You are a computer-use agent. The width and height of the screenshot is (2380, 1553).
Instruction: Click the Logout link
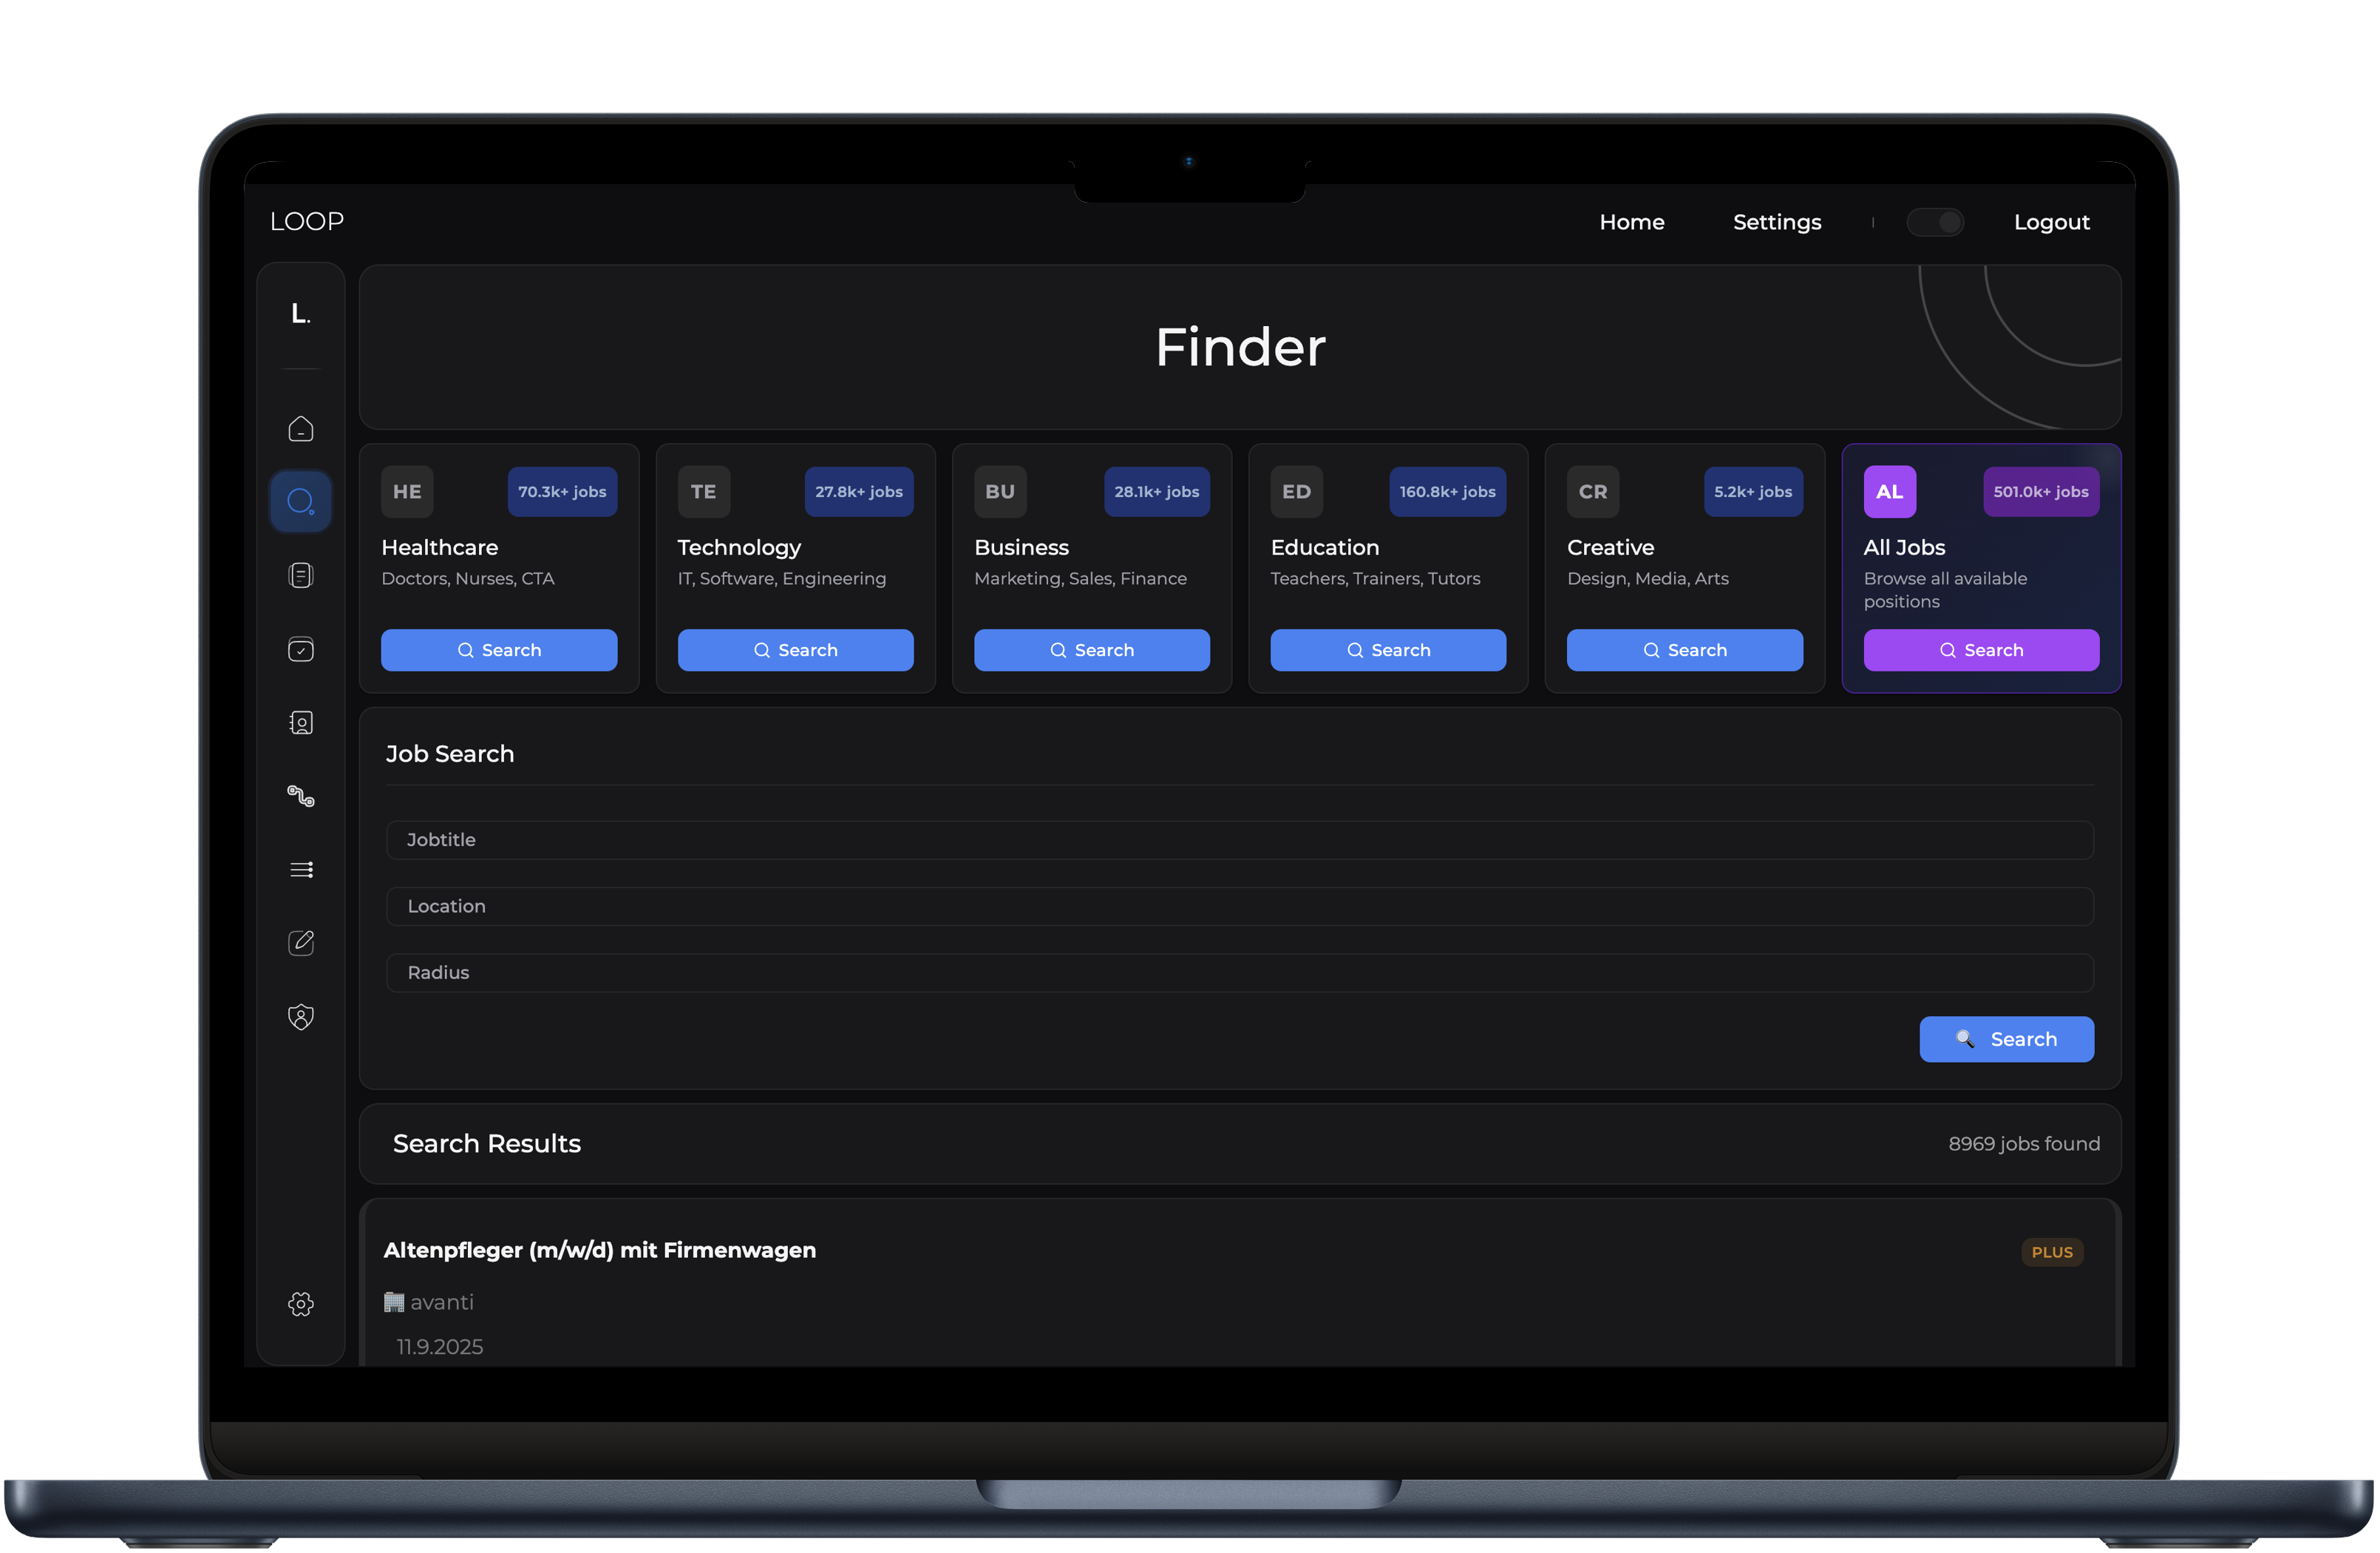point(2051,222)
